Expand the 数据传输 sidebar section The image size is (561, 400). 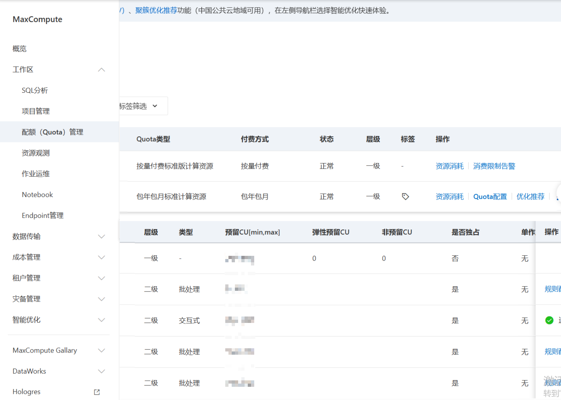coord(102,237)
